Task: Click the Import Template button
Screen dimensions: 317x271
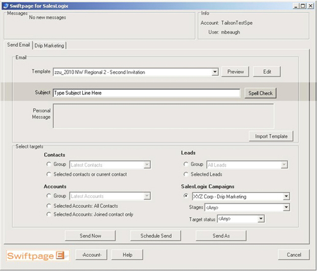Action: pos(271,136)
